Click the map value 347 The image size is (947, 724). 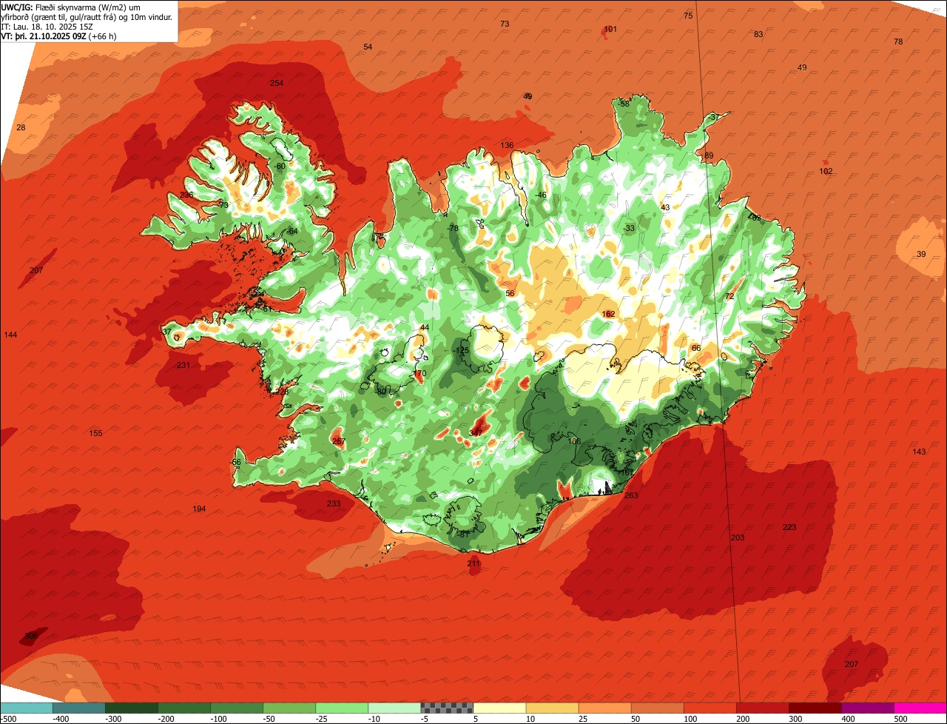pyautogui.click(x=476, y=432)
